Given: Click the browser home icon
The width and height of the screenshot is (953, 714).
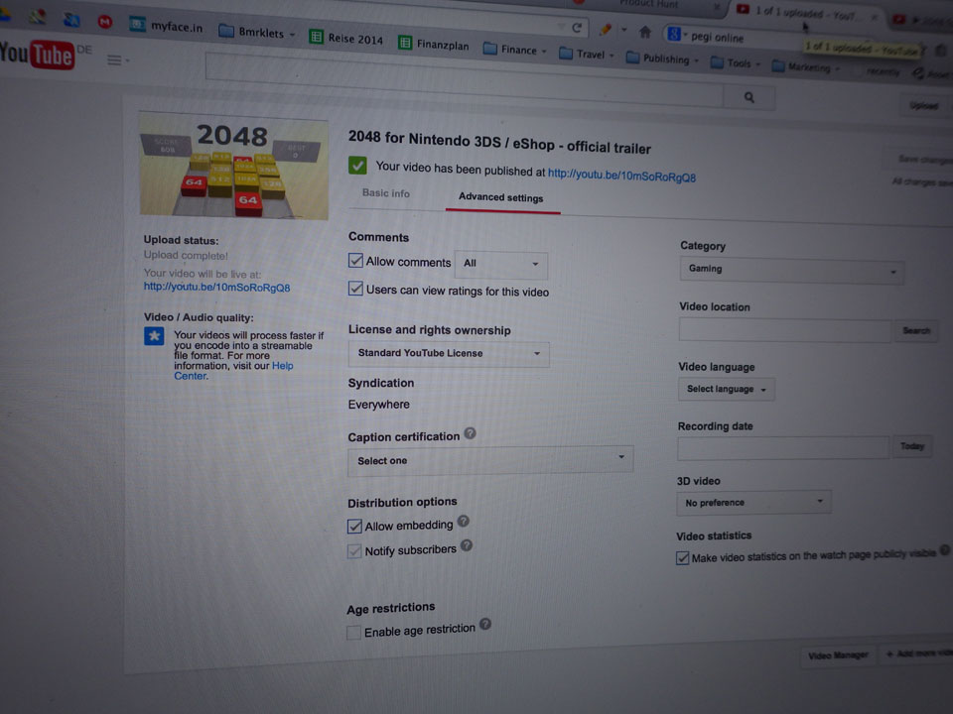Looking at the screenshot, I should point(644,32).
